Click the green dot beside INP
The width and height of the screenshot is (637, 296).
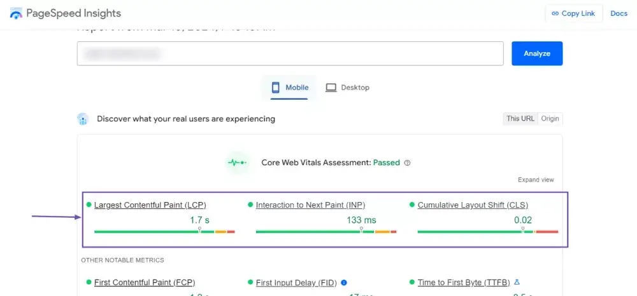click(x=250, y=205)
